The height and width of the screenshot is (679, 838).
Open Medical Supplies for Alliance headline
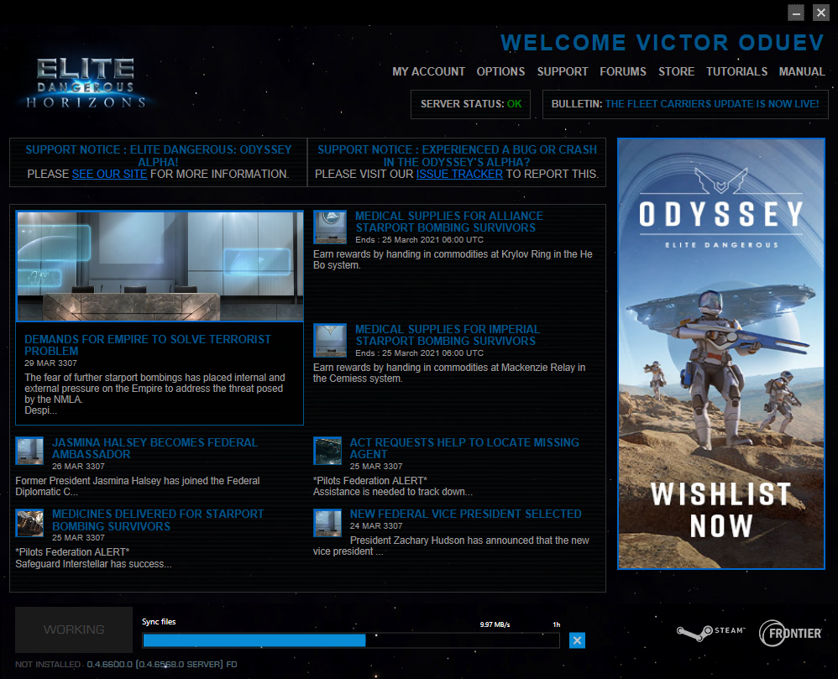[449, 222]
